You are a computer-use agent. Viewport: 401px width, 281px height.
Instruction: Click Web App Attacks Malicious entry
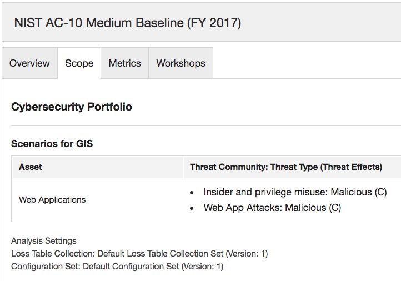272,208
